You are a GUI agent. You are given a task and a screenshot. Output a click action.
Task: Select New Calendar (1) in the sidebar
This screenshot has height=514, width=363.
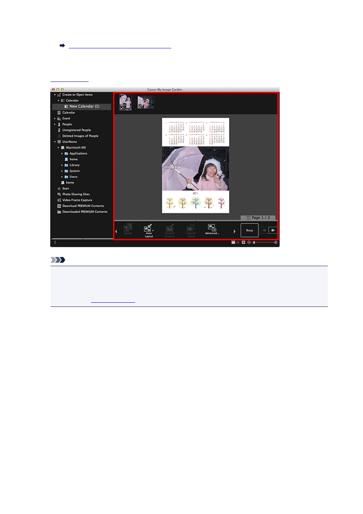(82, 107)
